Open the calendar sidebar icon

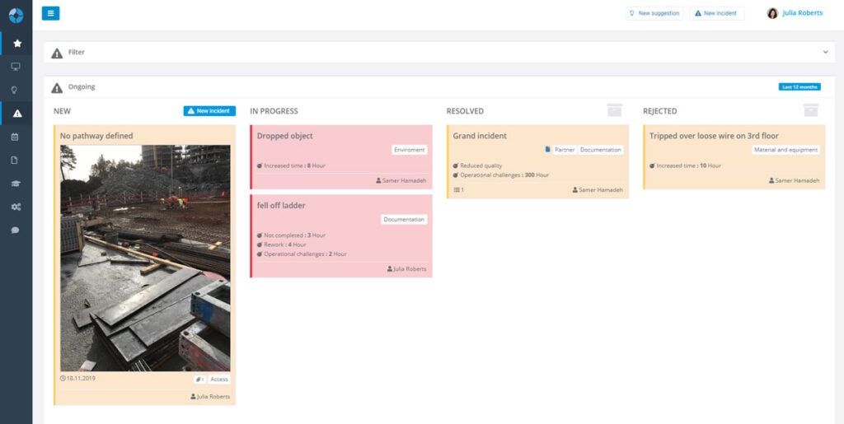15,137
